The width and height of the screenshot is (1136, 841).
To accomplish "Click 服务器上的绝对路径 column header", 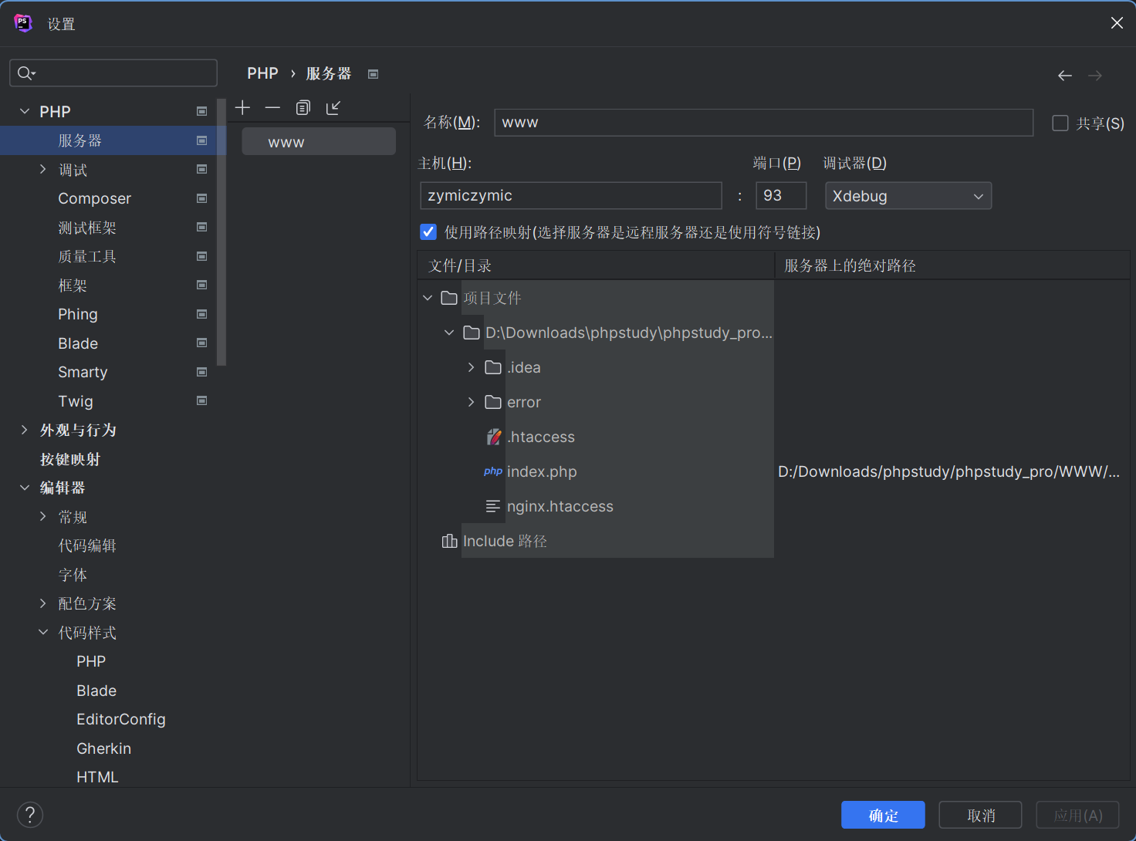I will [952, 265].
